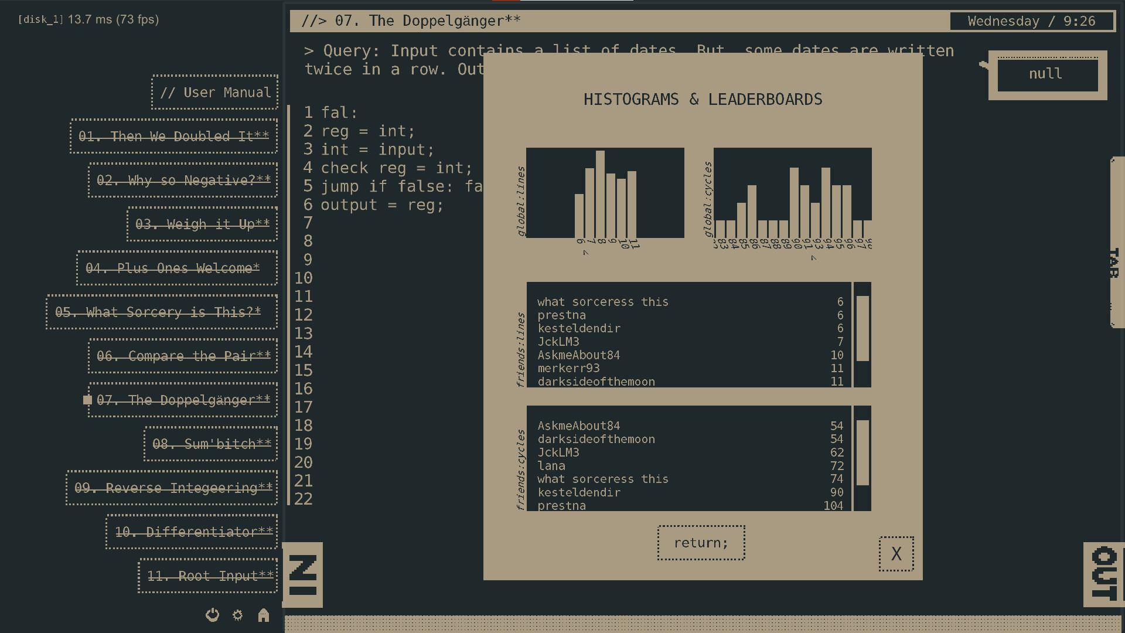Screen dimensions: 1125x633
Task: Open settings via the gear icon
Action: [x=238, y=615]
